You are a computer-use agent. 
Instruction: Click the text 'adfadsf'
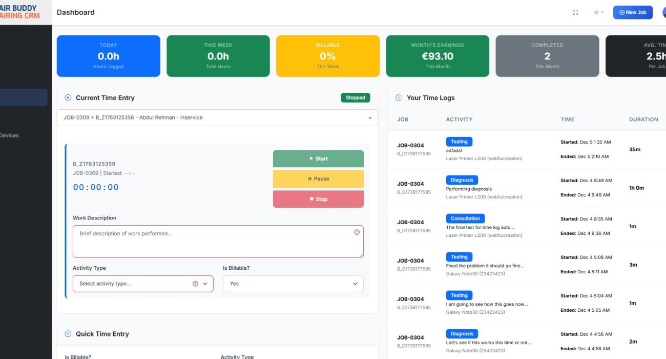pyautogui.click(x=454, y=150)
